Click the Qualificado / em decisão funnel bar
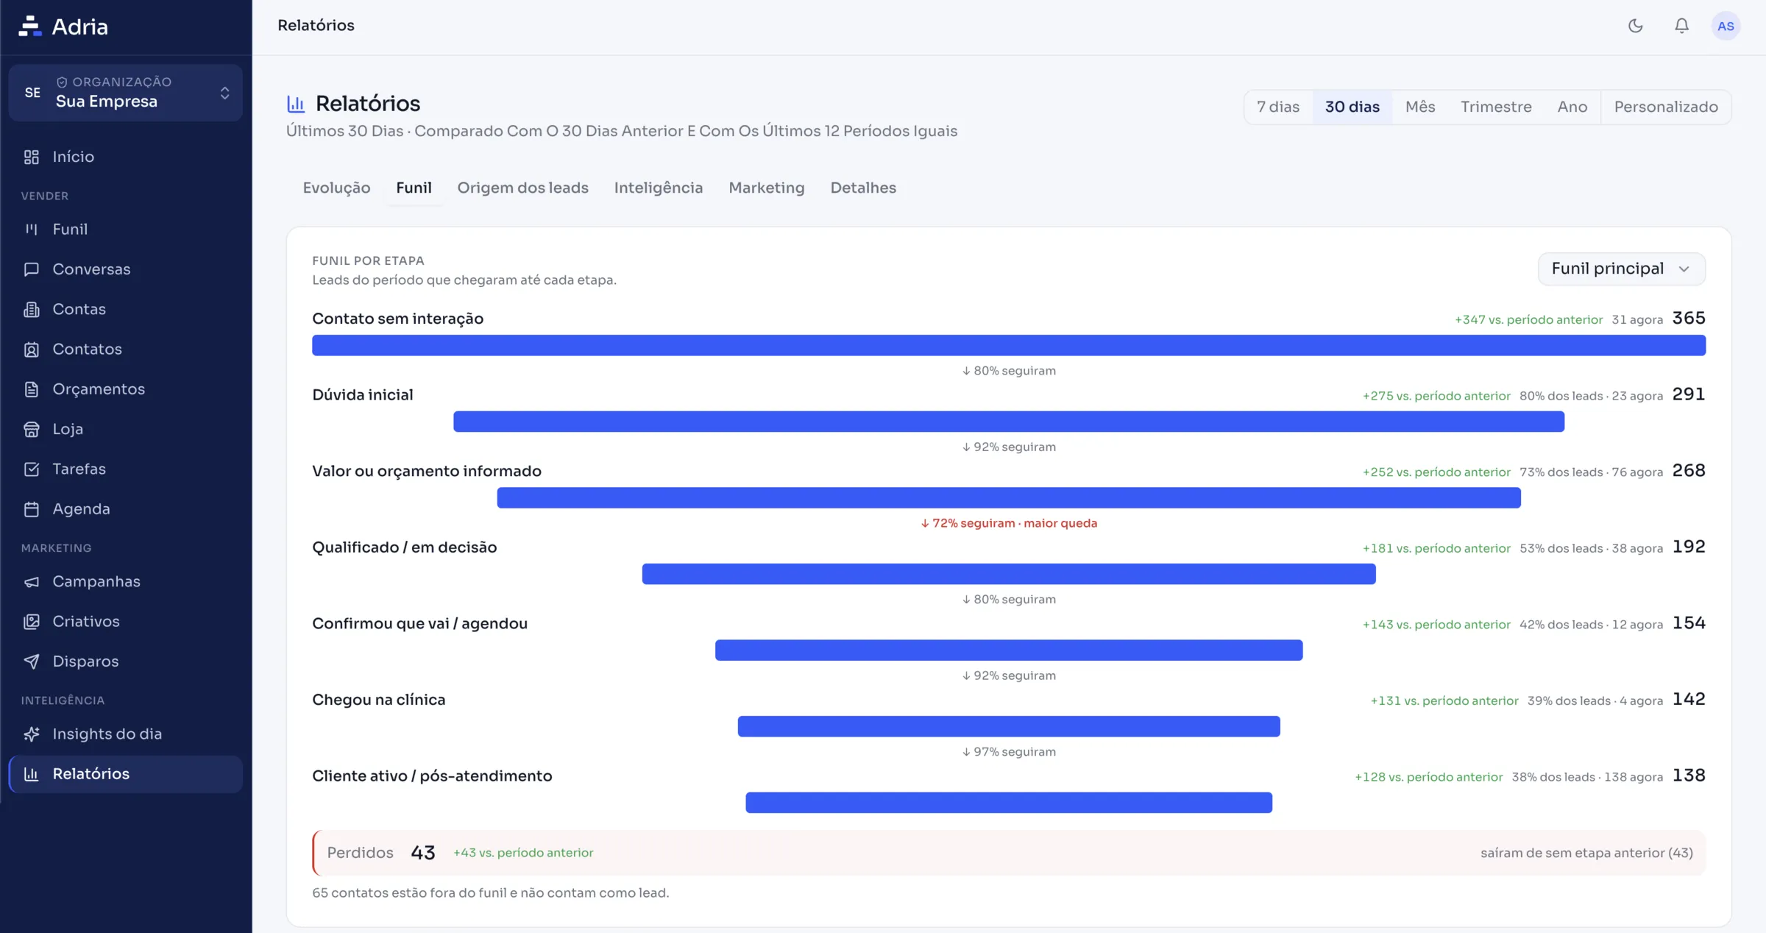 click(x=1009, y=575)
